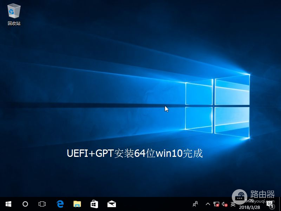Launch Microsoft Edge from the taskbar
Image resolution: width=281 pixels, height=211 pixels.
[60, 204]
